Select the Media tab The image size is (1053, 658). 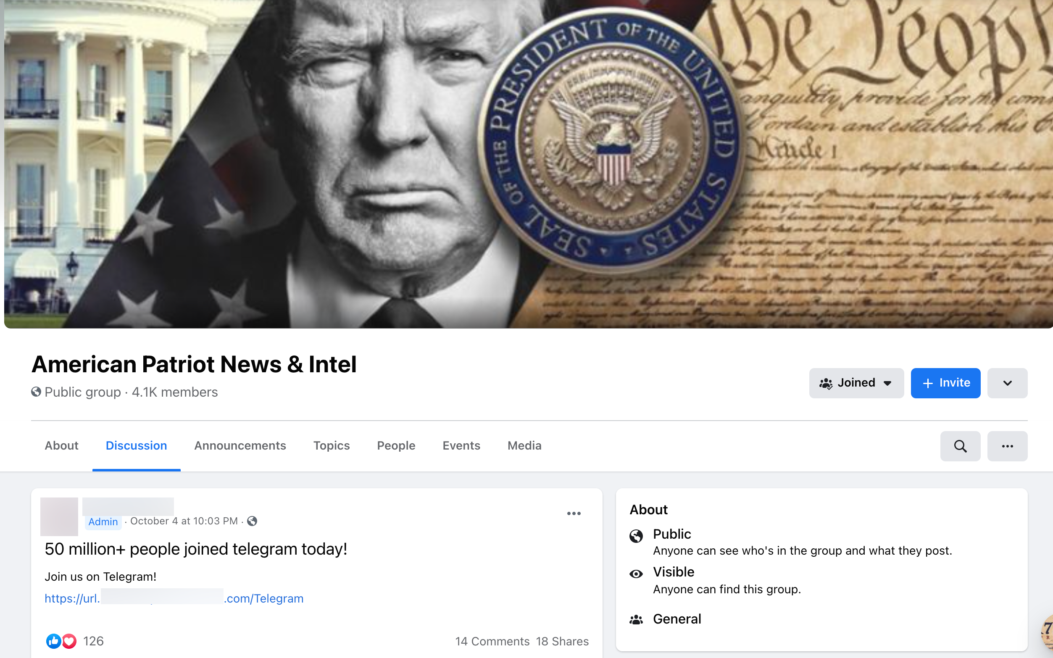[x=524, y=446]
